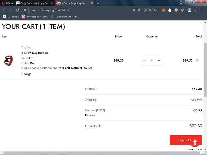The image size is (207, 155).
Task: Click Change product options link
Action: coord(27,74)
